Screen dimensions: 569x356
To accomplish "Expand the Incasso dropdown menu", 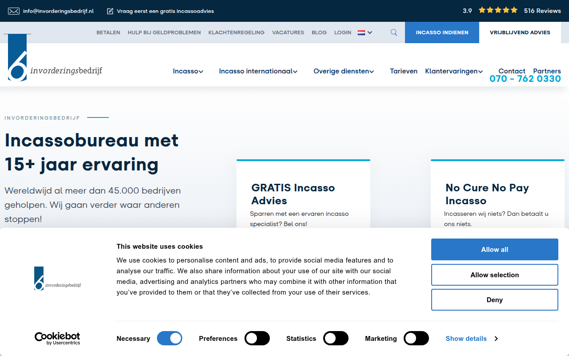I will point(188,71).
